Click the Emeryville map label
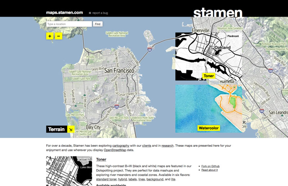The width and height of the screenshot is (288, 186). pyautogui.click(x=201, y=30)
